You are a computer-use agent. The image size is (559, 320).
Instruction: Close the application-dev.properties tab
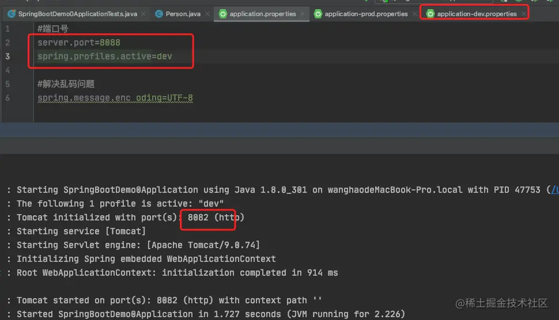point(523,14)
